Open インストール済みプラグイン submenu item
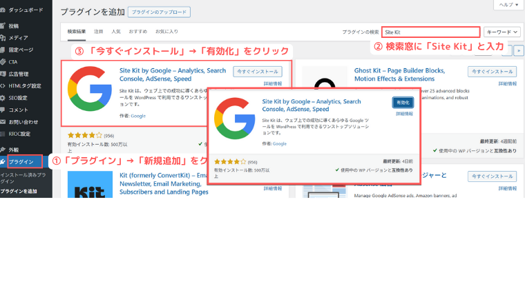This screenshot has width=525, height=295. 23,178
